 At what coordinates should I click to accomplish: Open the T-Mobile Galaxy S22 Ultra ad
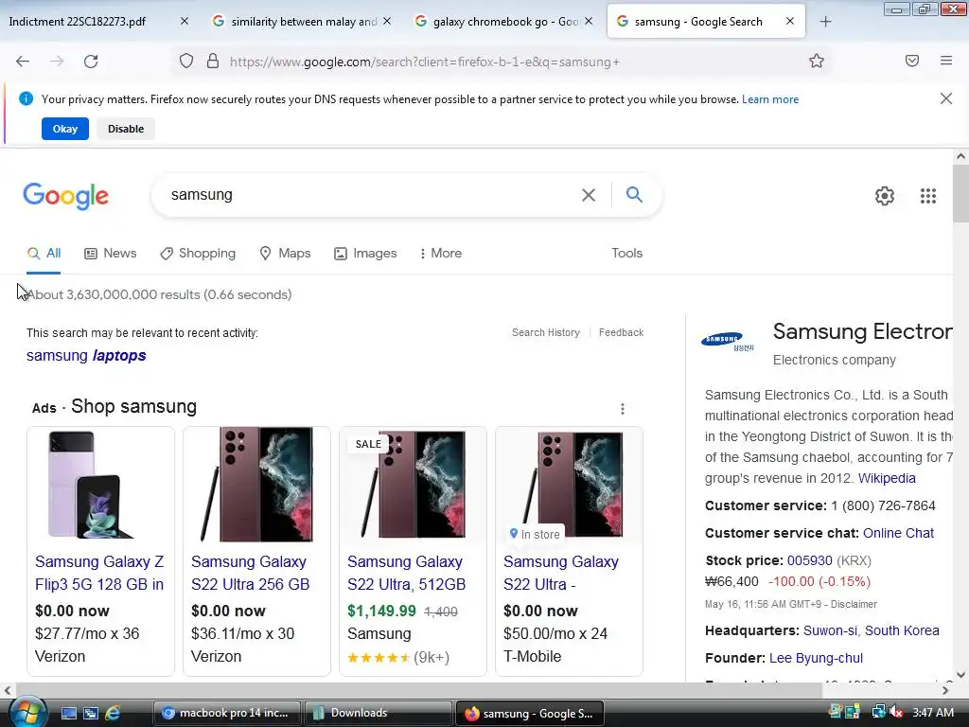click(x=561, y=573)
